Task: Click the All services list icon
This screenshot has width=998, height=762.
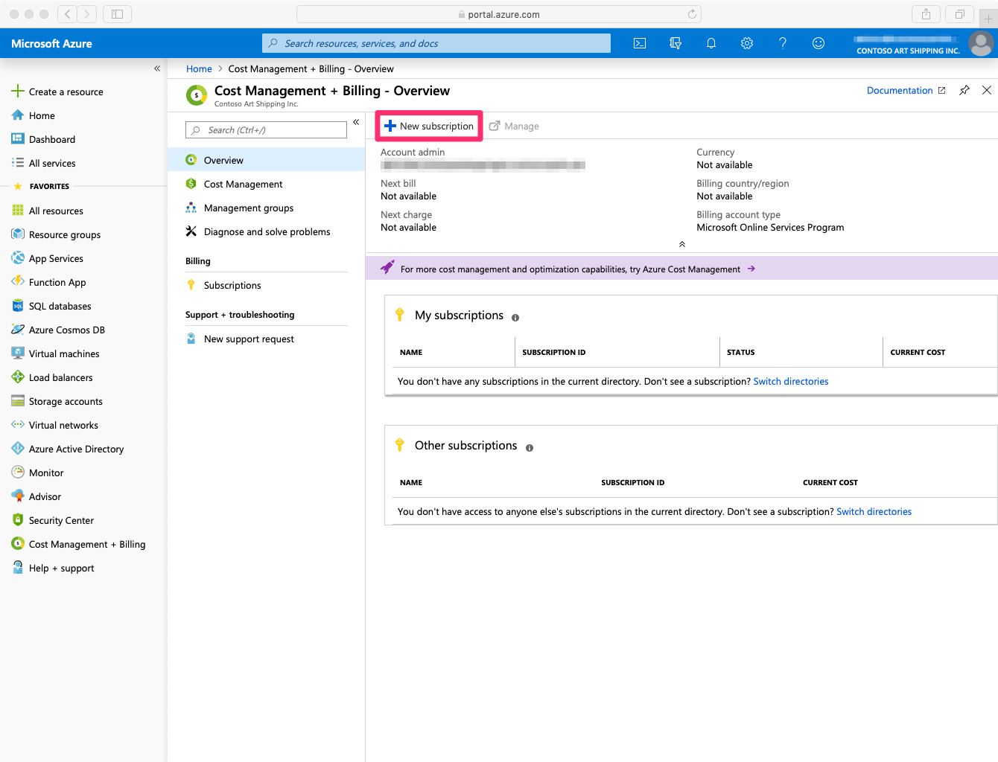Action: tap(18, 163)
